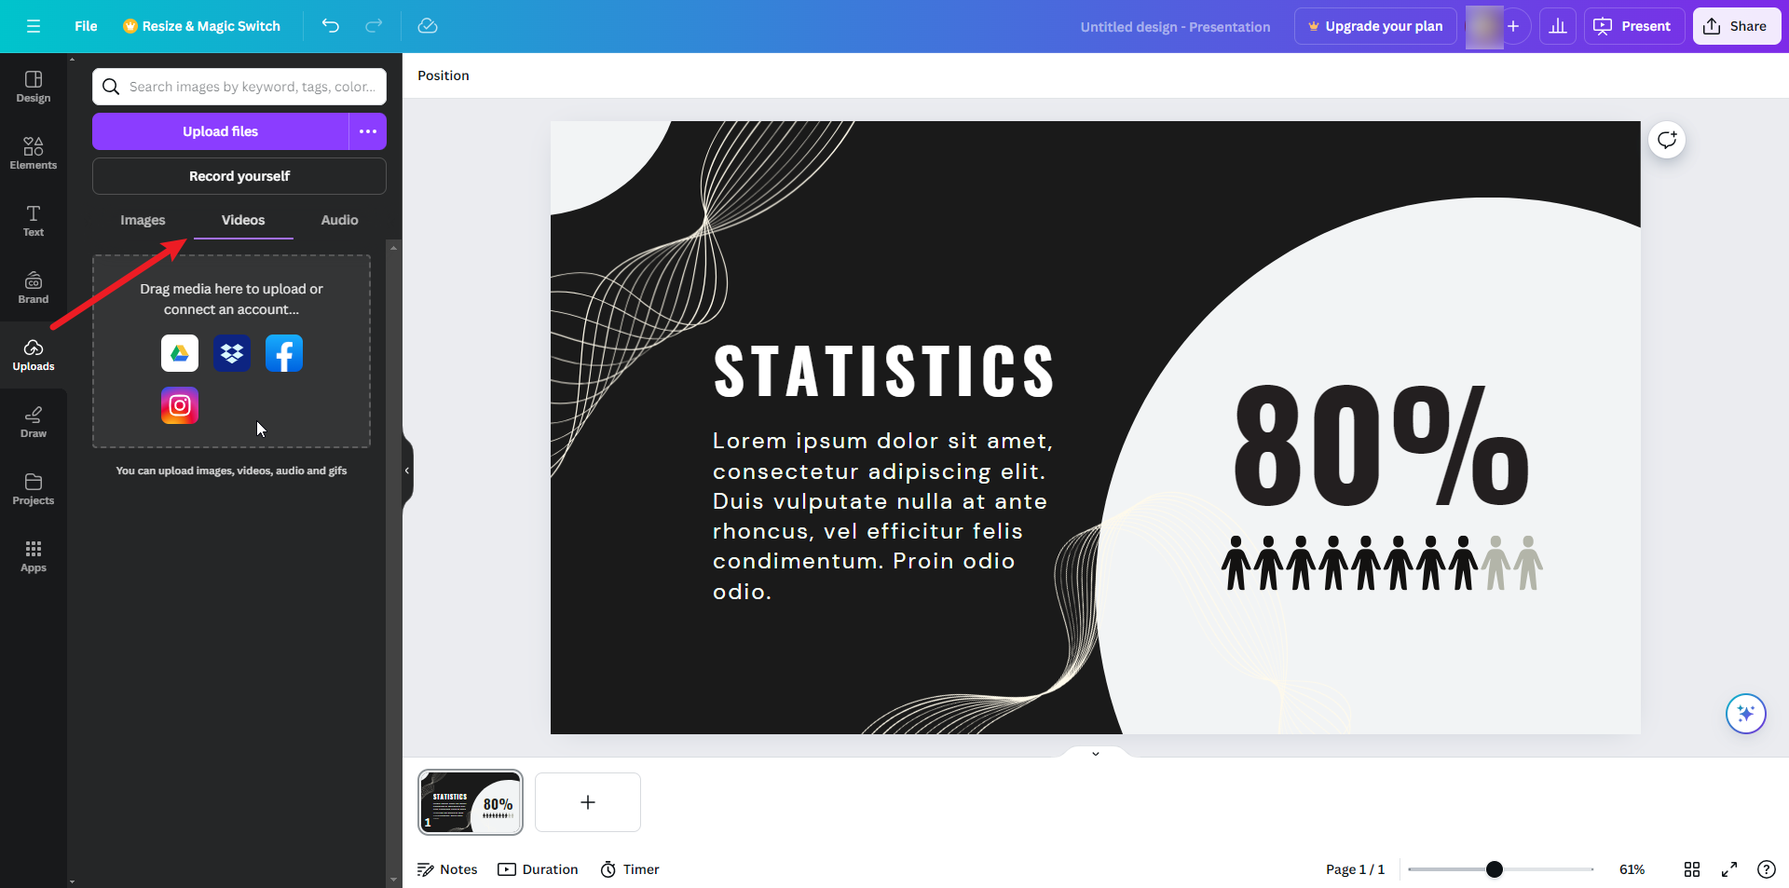Open the Apps sidebar panel

(x=34, y=556)
